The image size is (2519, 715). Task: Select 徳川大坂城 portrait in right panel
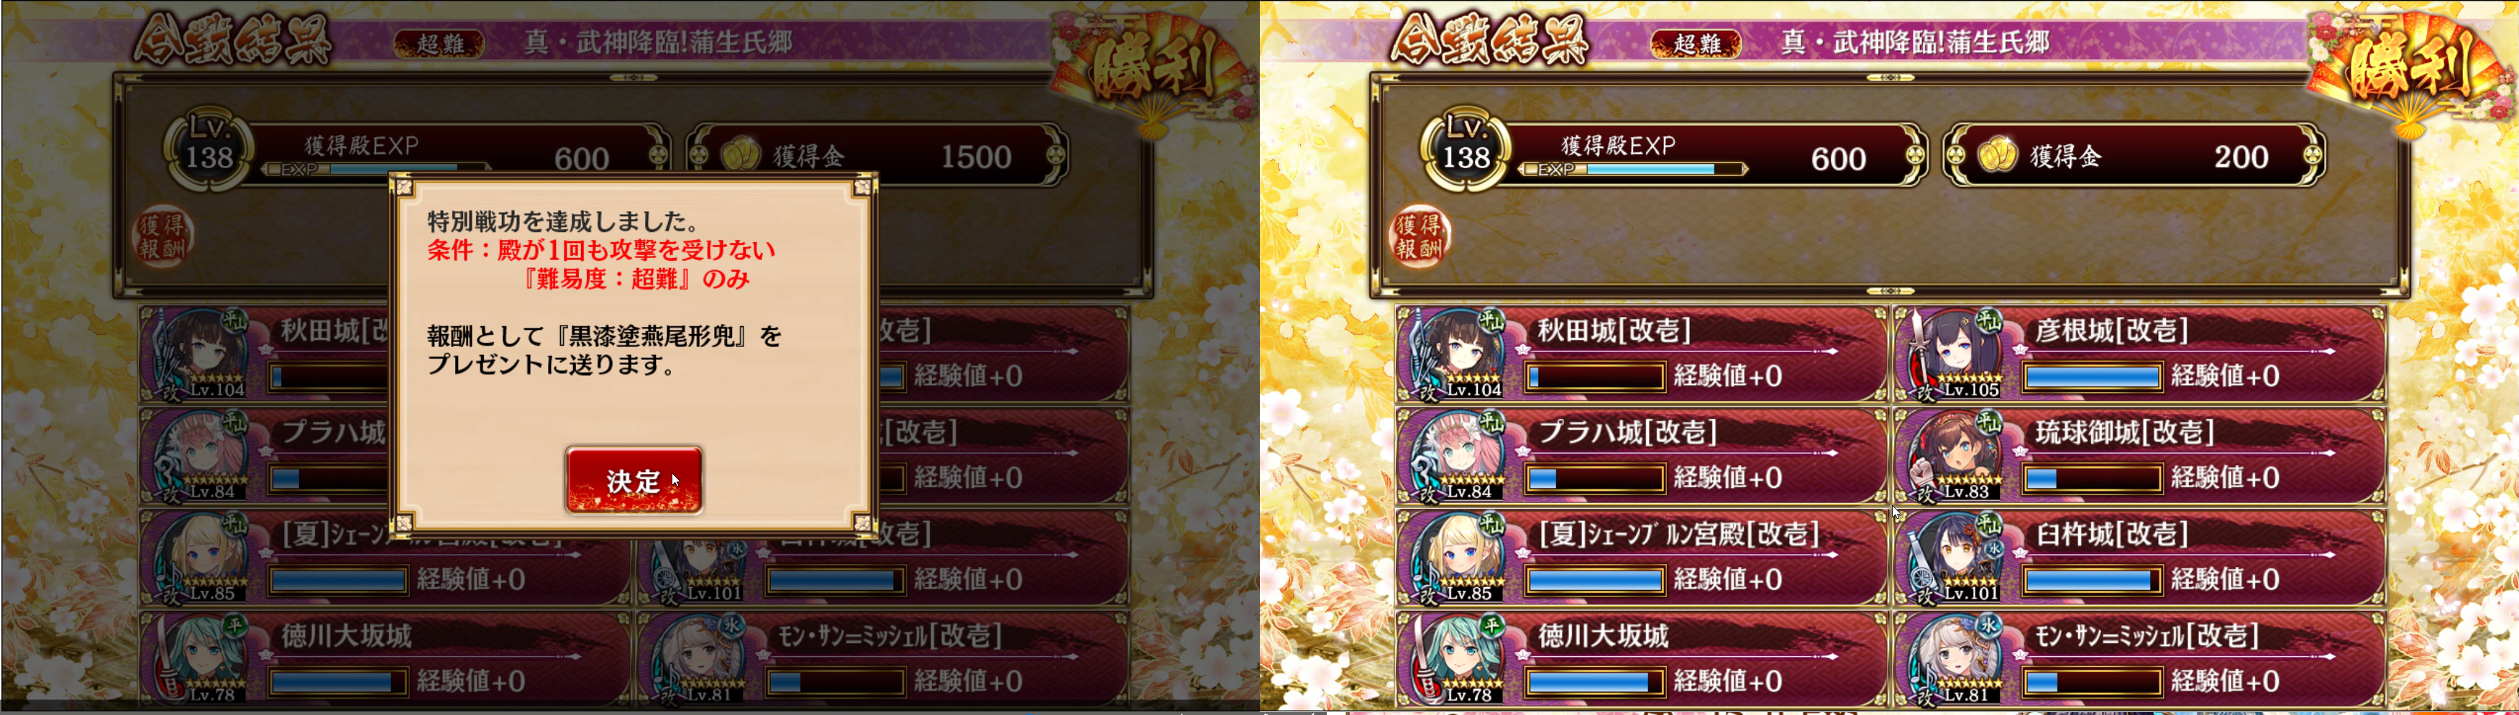point(1452,660)
